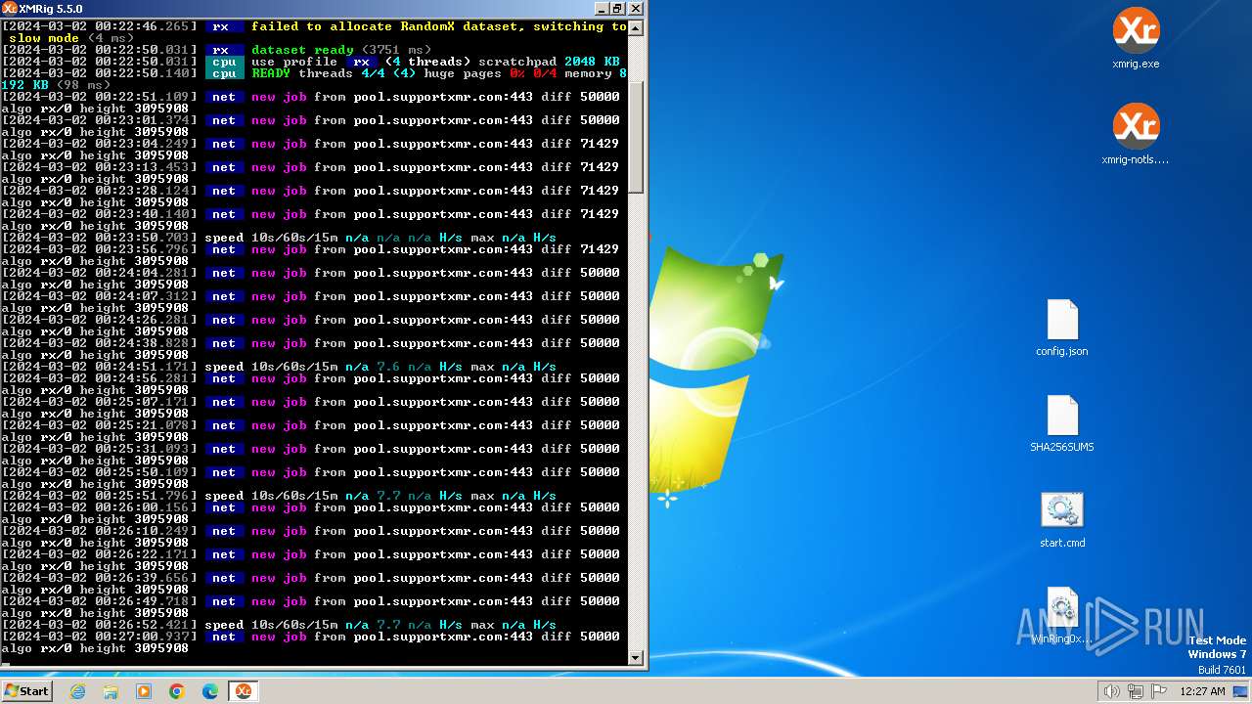Launch Microsoft Edge from the taskbar
The width and height of the screenshot is (1252, 704).
(210, 691)
